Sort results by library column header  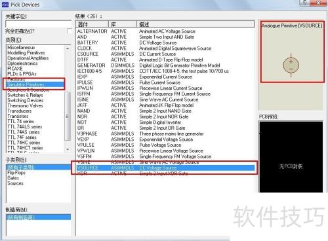123,24
